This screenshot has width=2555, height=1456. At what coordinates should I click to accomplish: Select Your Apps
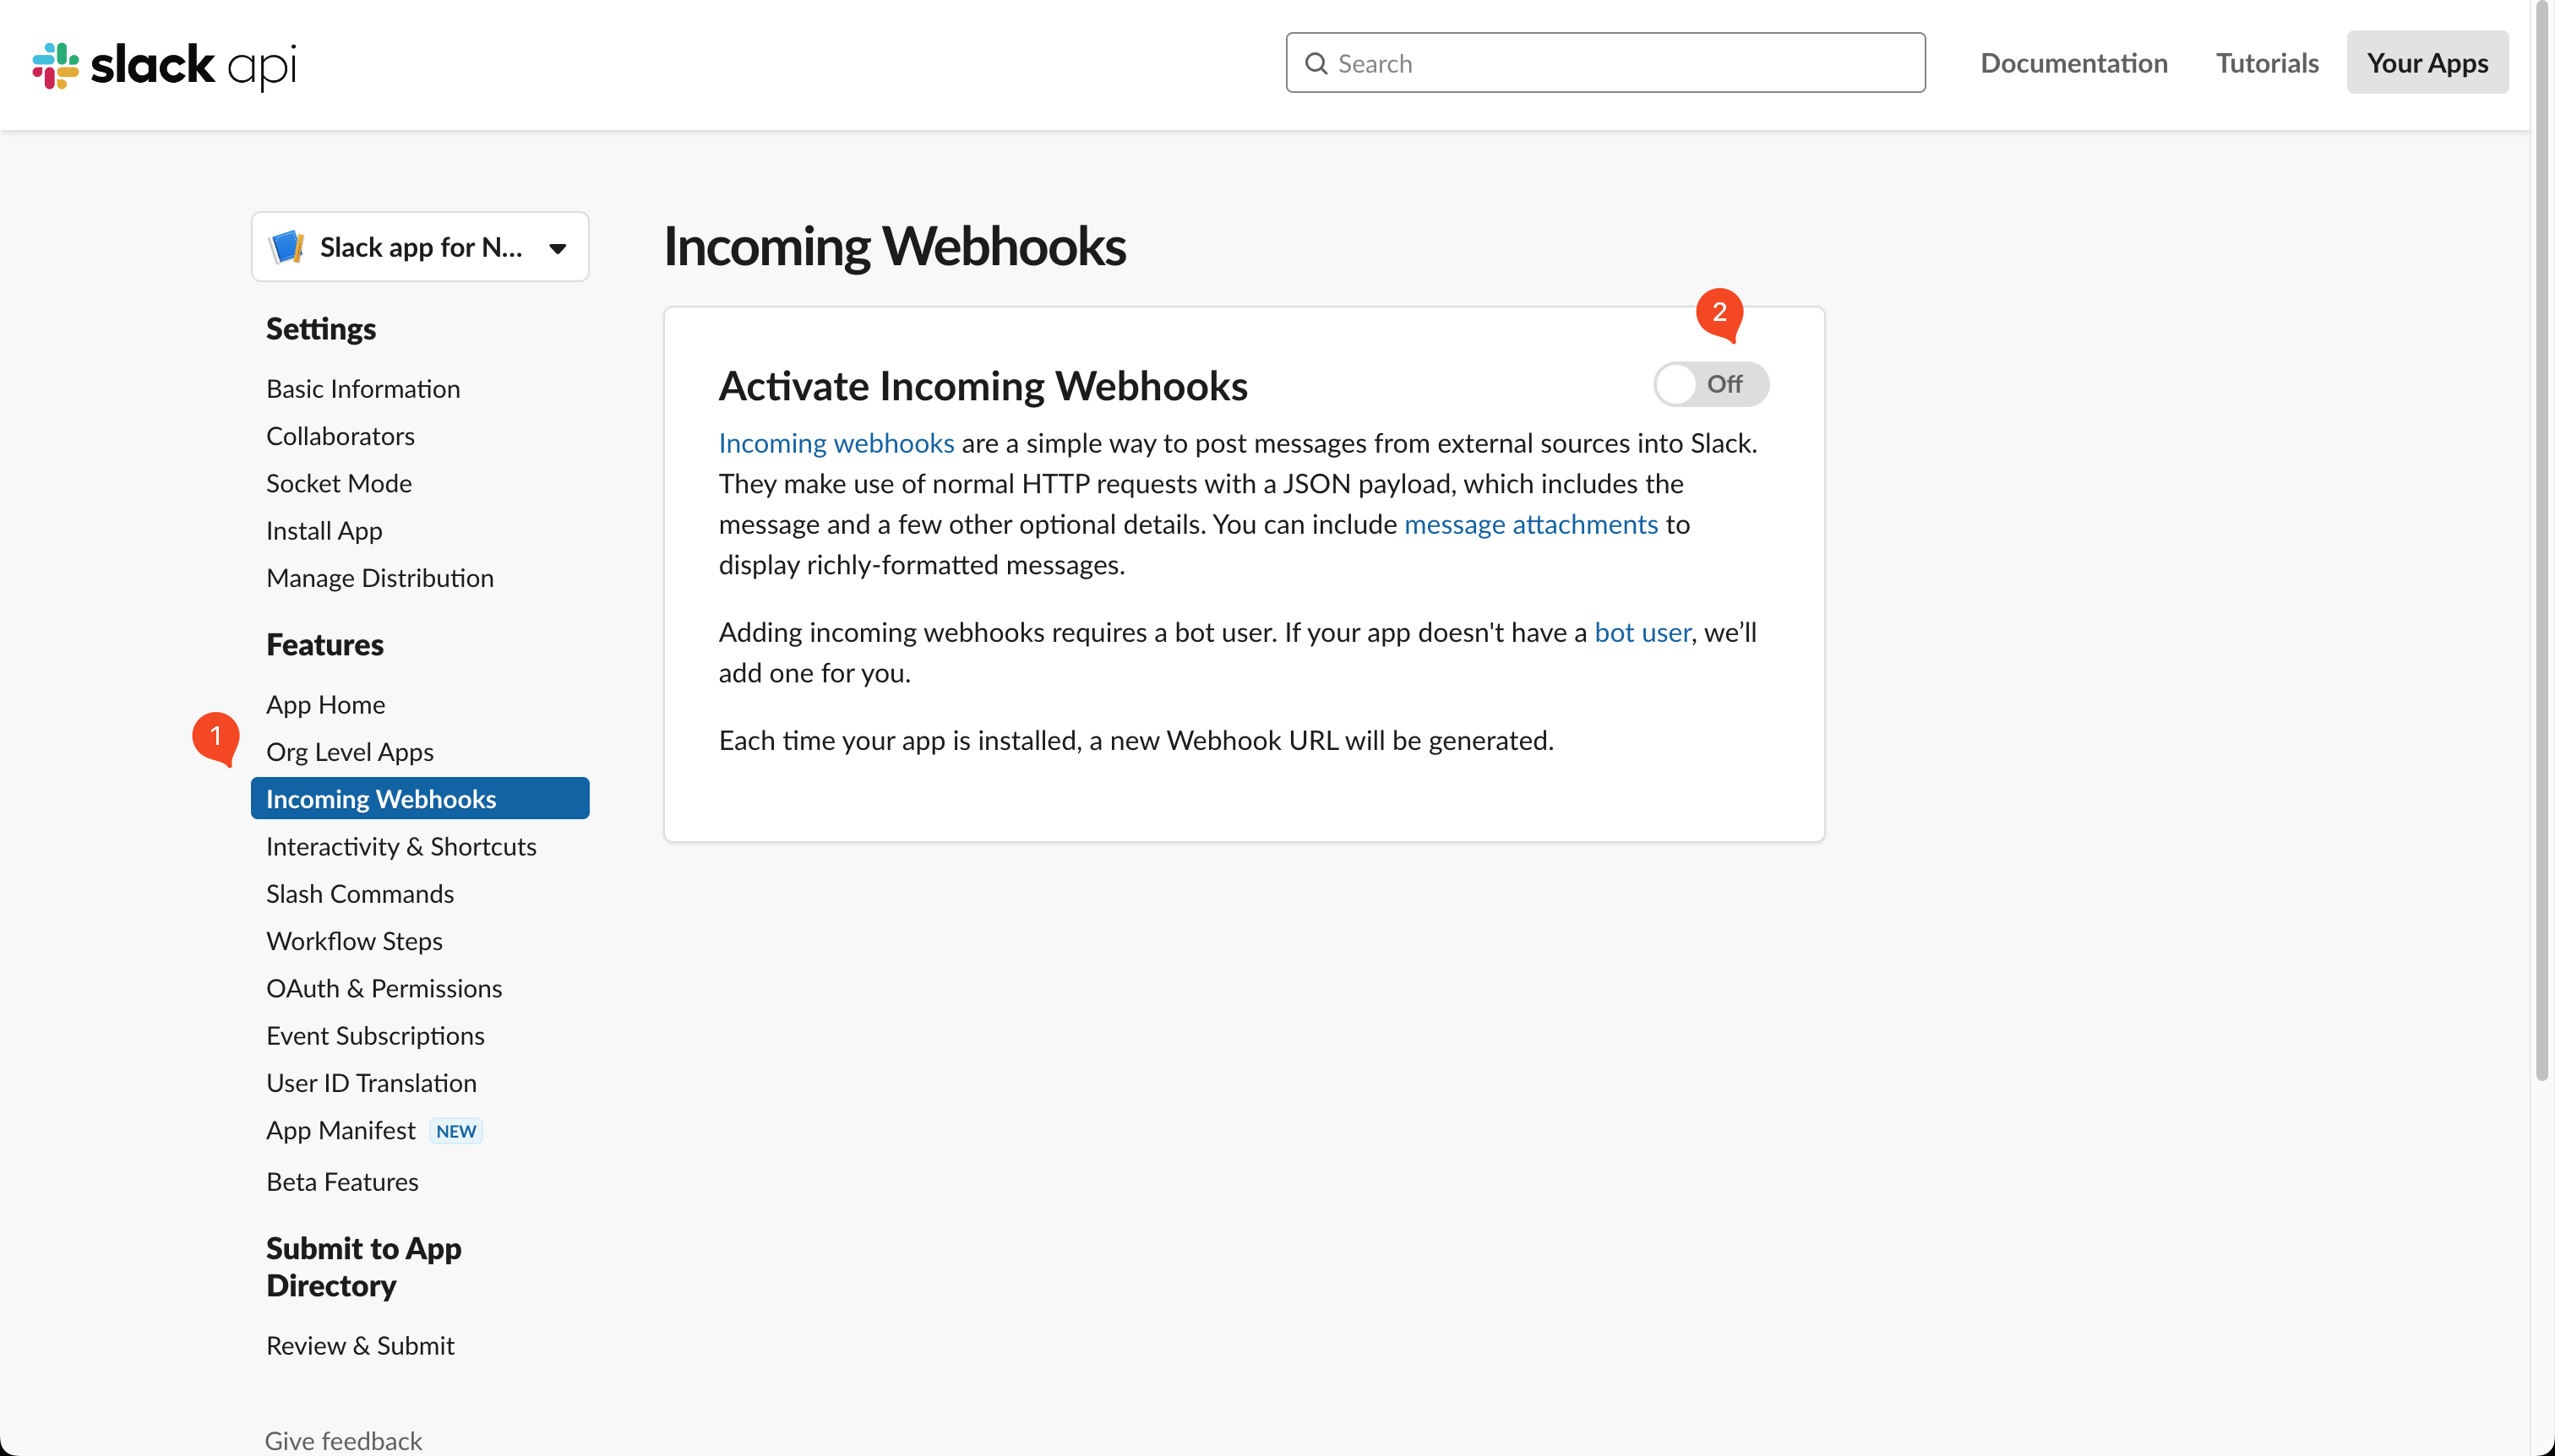tap(2426, 62)
